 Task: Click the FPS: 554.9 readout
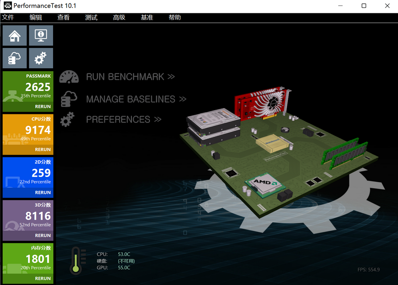point(369,269)
